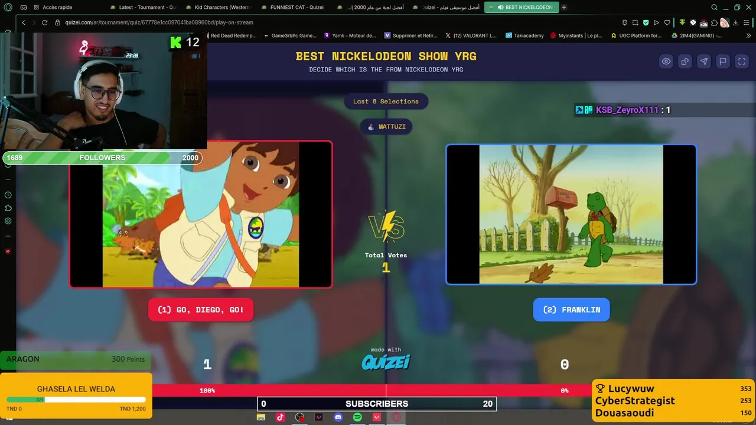Open File Explorer from the taskbar
The width and height of the screenshot is (756, 425).
tap(261, 417)
